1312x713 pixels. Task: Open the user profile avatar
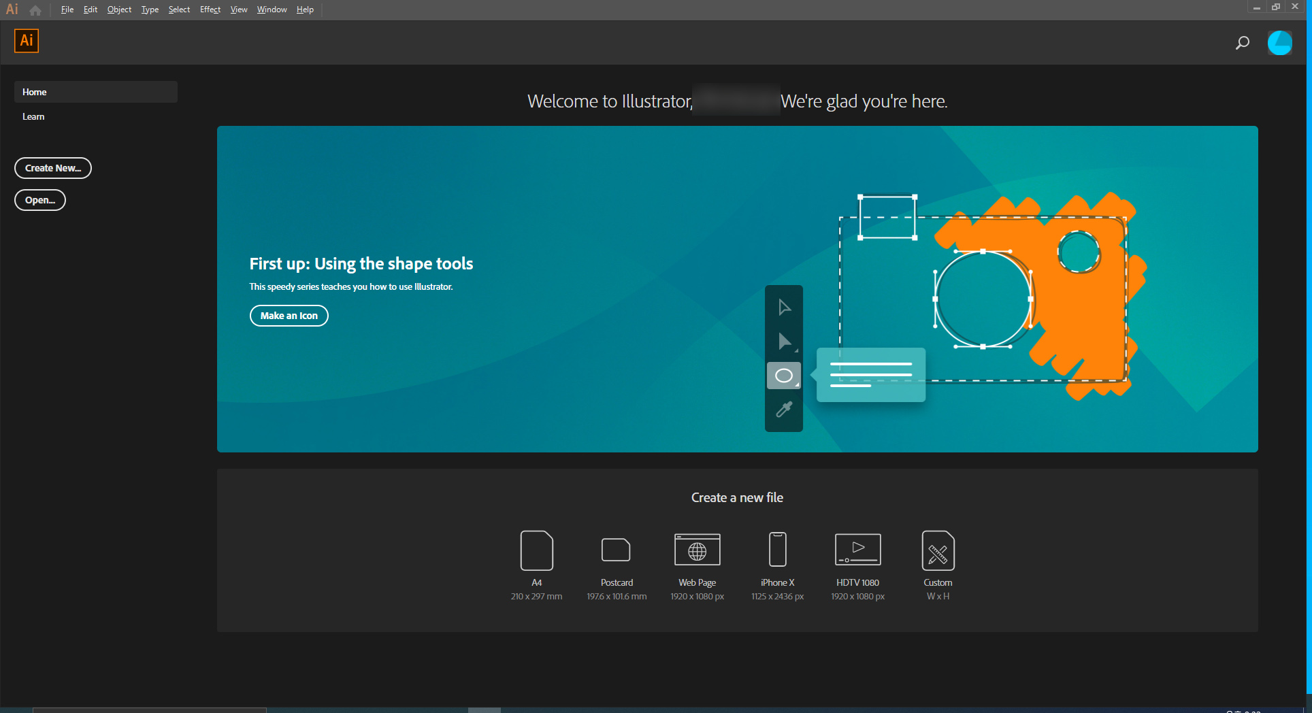click(x=1280, y=43)
